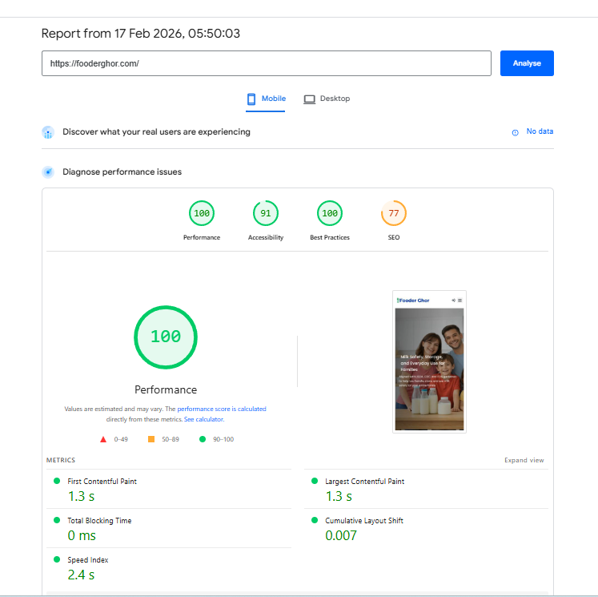This screenshot has height=597, width=598.
Task: Click the Fooder Ghor page screenshot thumbnail
Action: tap(429, 362)
